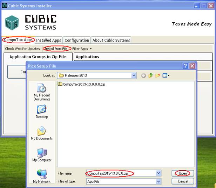Expand the Look in folder dropdown
This screenshot has width=216, height=188.
click(134, 75)
